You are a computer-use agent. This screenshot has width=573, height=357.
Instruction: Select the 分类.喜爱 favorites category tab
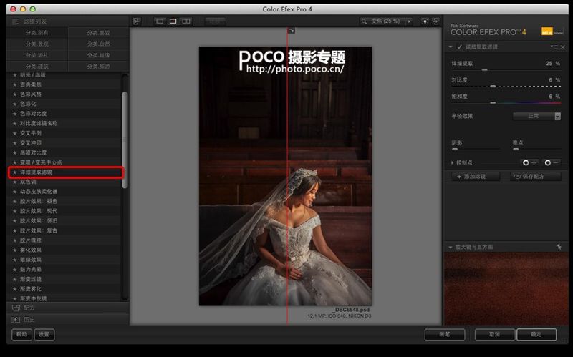(98, 33)
